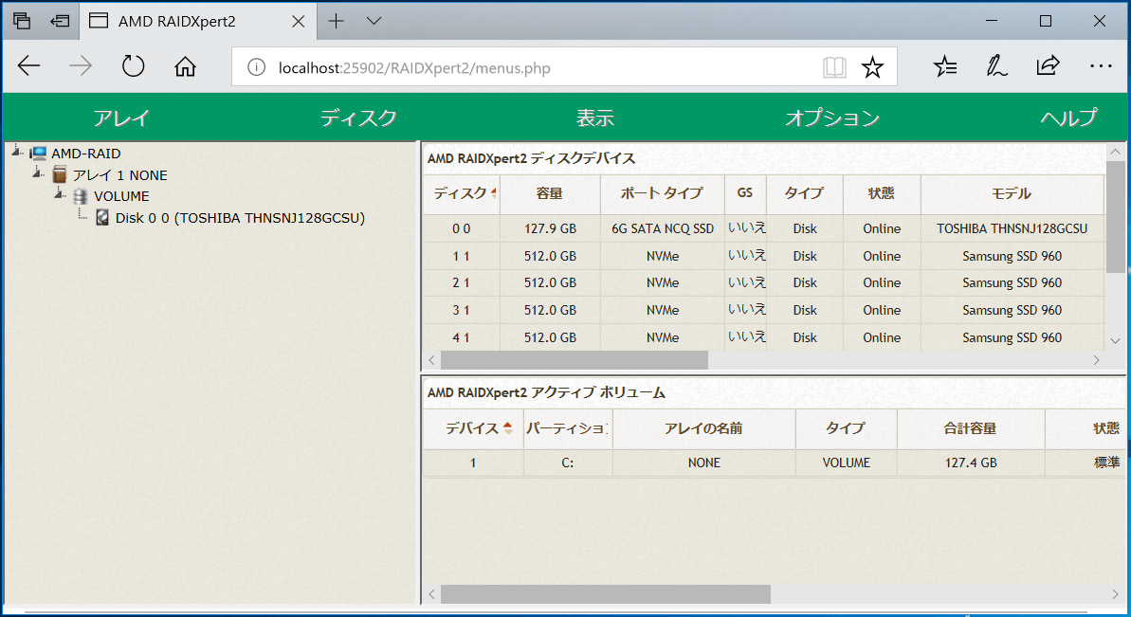The width and height of the screenshot is (1131, 617).
Task: Click disk table scroll right arrow
Action: [x=1096, y=359]
